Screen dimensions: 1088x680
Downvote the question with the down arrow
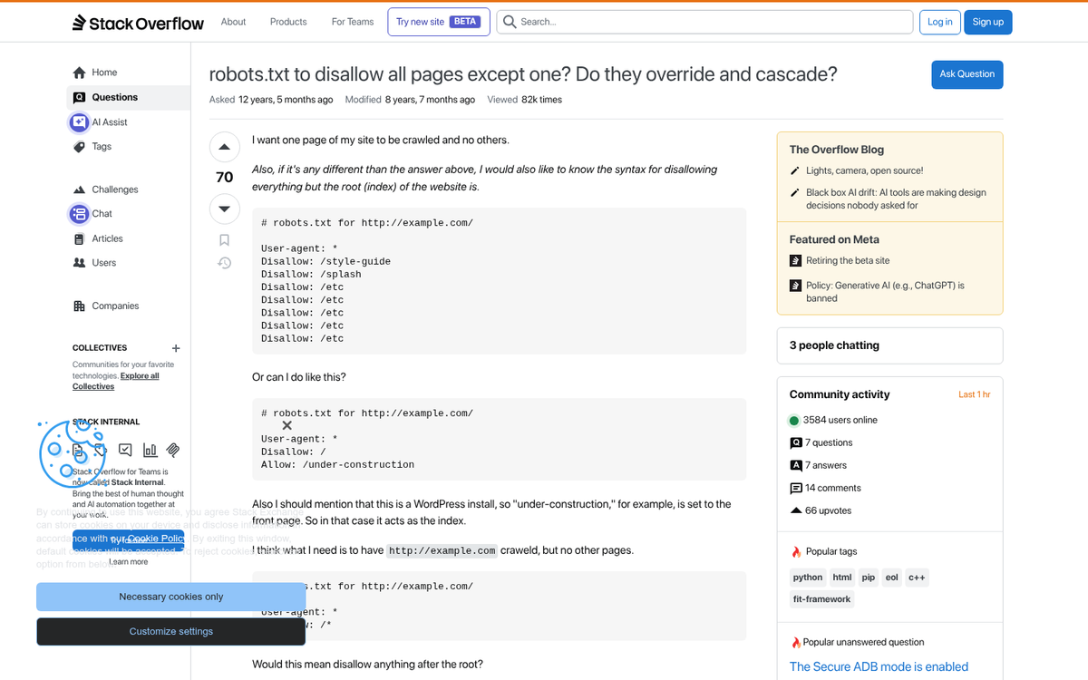[224, 209]
